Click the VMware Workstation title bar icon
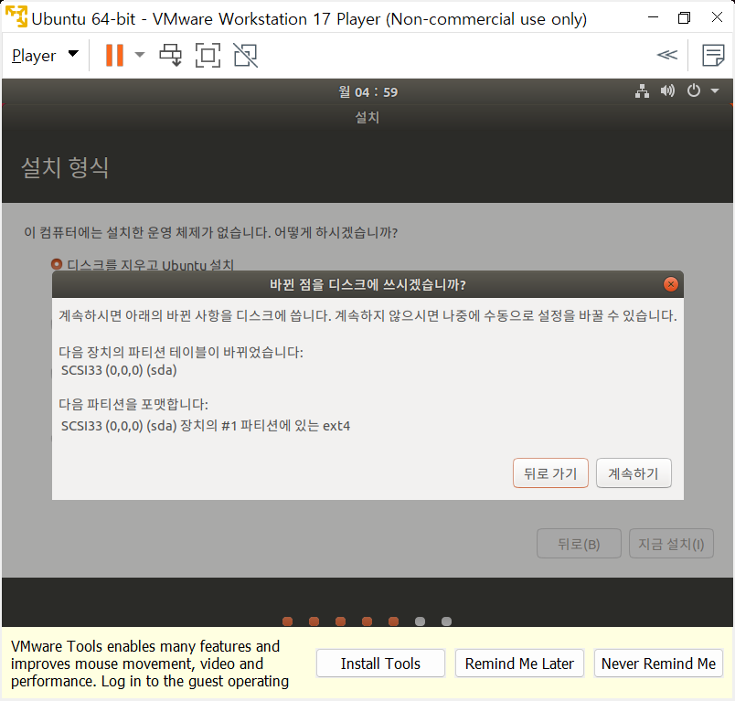 tap(16, 16)
